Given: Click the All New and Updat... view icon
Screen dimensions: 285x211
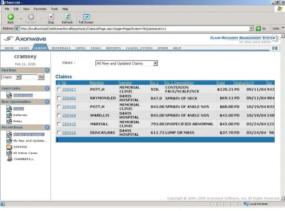Looking at the screenshot, I should tap(9, 134).
